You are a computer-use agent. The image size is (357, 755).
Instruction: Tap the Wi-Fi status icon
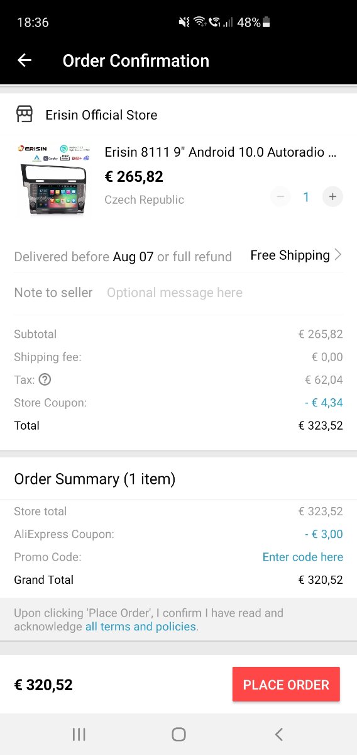(x=200, y=22)
